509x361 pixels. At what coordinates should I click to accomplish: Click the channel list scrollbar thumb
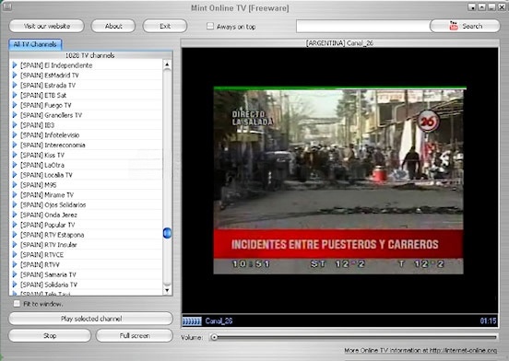[x=167, y=233]
